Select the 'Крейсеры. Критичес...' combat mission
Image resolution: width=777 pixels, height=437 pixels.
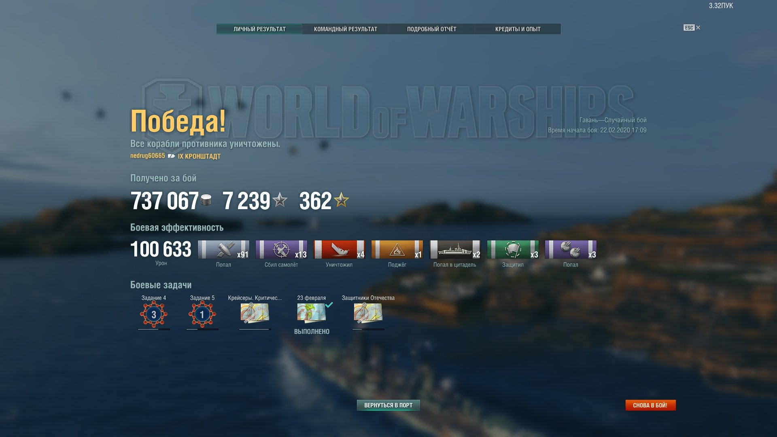click(x=255, y=313)
